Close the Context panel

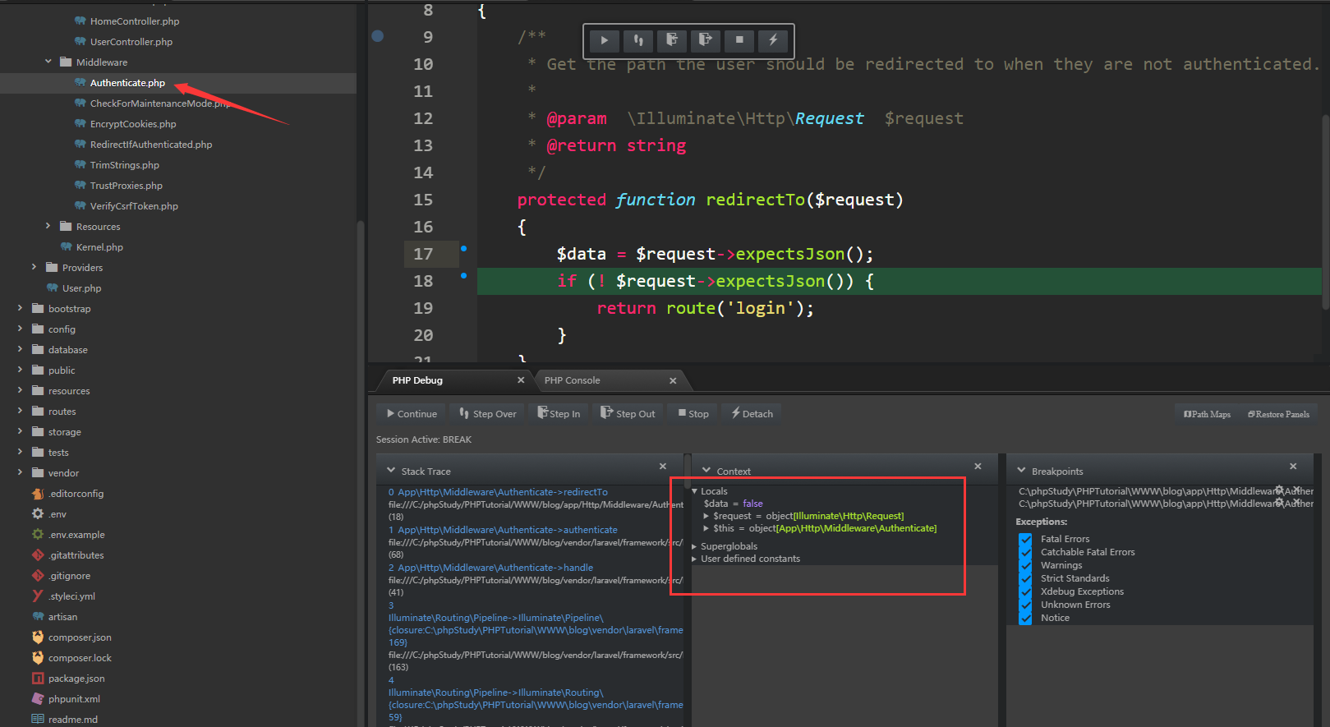coord(978,467)
